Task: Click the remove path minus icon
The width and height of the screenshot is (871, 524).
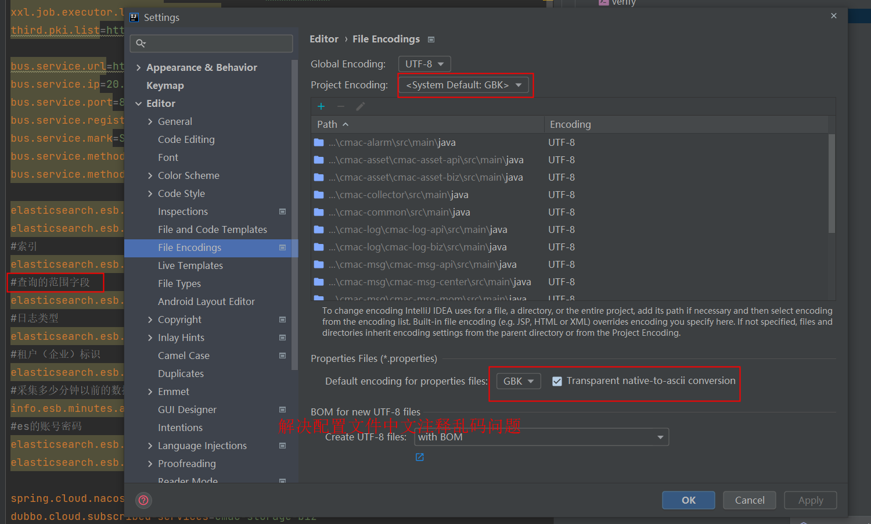Action: tap(341, 106)
